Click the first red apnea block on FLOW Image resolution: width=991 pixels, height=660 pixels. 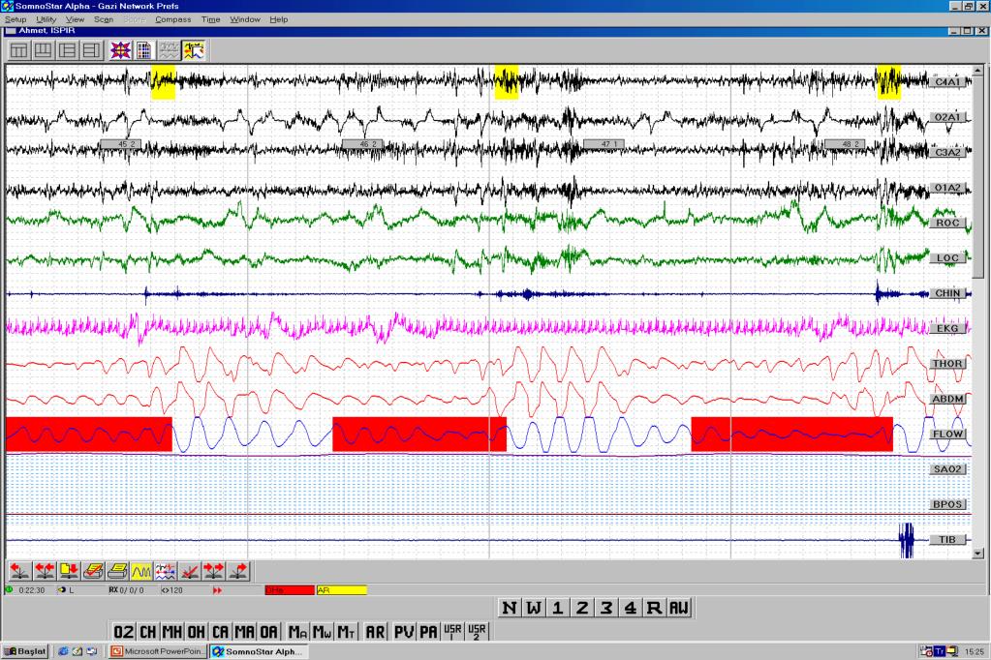(x=88, y=434)
